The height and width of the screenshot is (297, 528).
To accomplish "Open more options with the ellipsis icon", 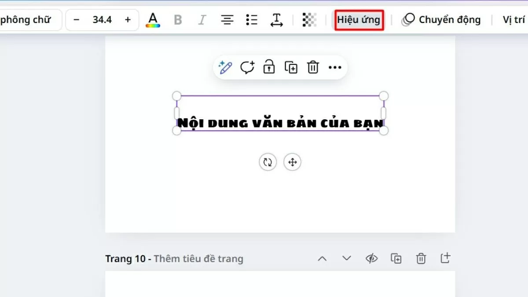I will 335,67.
